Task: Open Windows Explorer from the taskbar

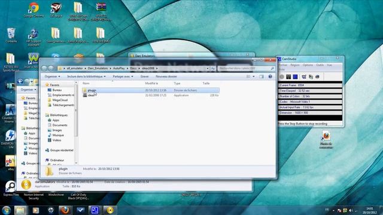Action: click(x=20, y=210)
